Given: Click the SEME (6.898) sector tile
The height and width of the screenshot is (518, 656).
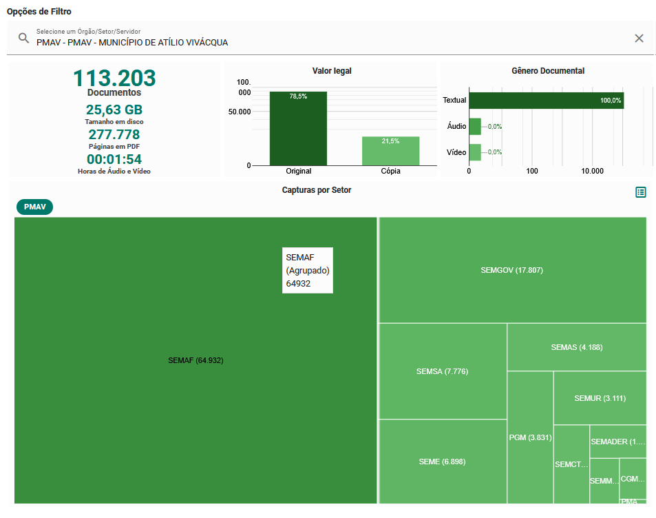Looking at the screenshot, I should pyautogui.click(x=442, y=462).
